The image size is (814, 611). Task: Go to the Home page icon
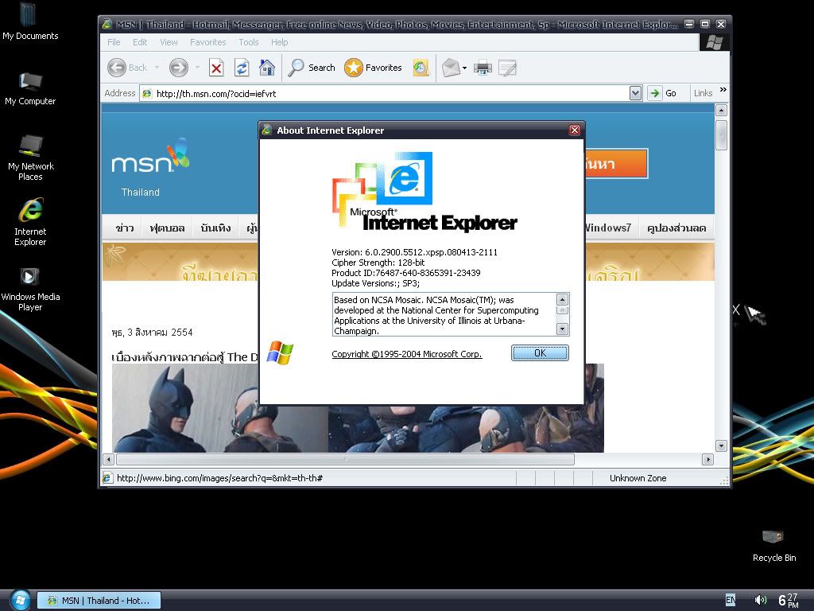click(x=267, y=68)
